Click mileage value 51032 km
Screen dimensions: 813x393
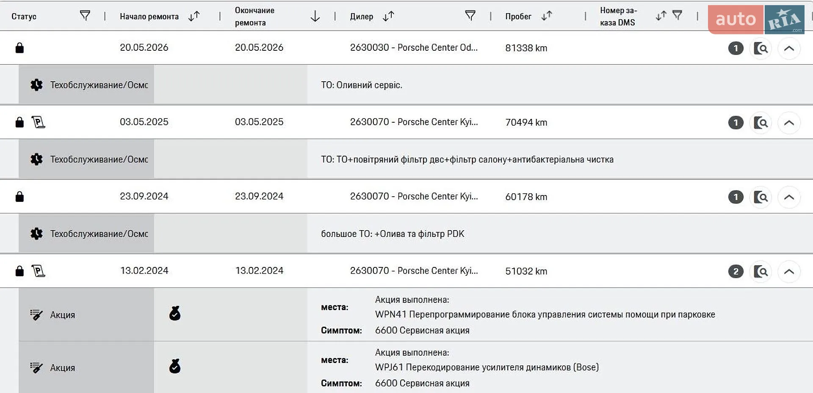click(x=526, y=272)
